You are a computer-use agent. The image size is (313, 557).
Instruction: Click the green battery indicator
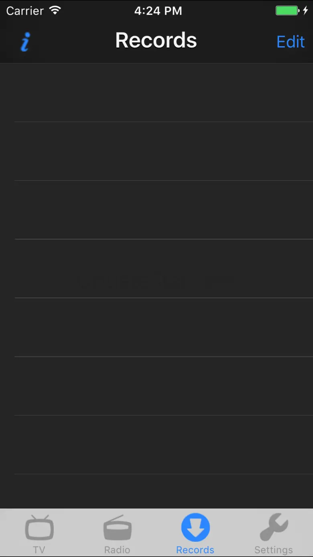(x=287, y=10)
